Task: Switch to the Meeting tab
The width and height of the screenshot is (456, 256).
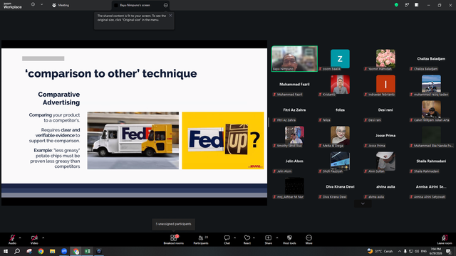Action: (61, 5)
